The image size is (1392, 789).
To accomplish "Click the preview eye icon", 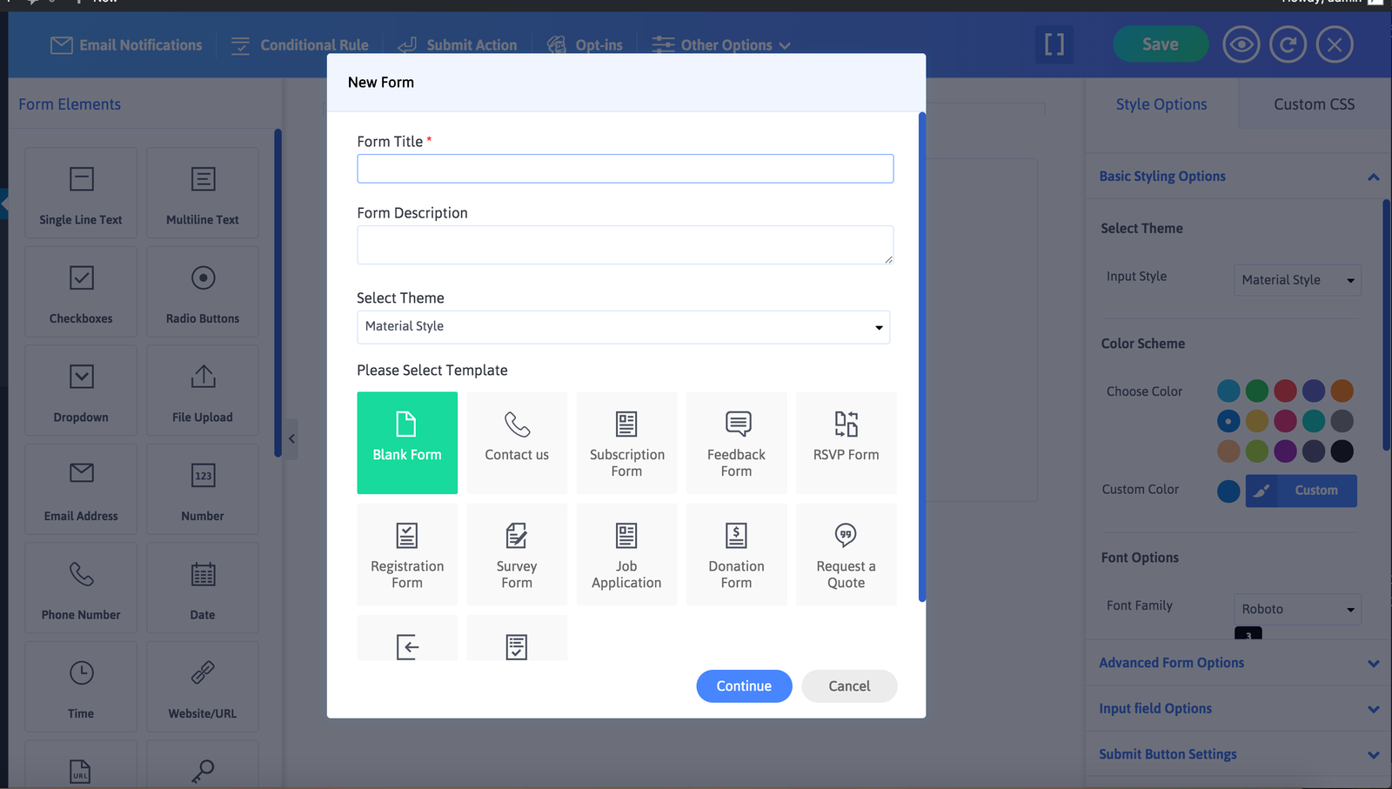I will click(x=1241, y=44).
